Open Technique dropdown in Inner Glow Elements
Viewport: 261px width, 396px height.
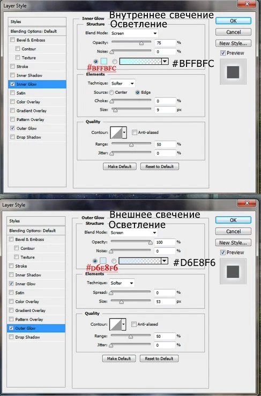tap(123, 83)
